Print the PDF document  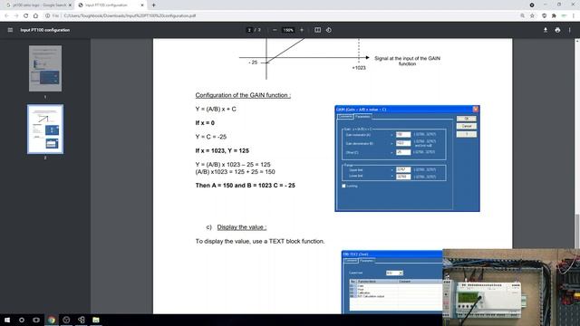click(x=557, y=30)
